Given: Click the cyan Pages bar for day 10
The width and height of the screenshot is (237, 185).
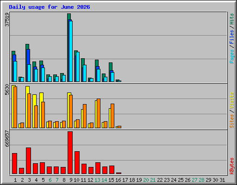Looking at the screenshot, I should coord(78,67).
